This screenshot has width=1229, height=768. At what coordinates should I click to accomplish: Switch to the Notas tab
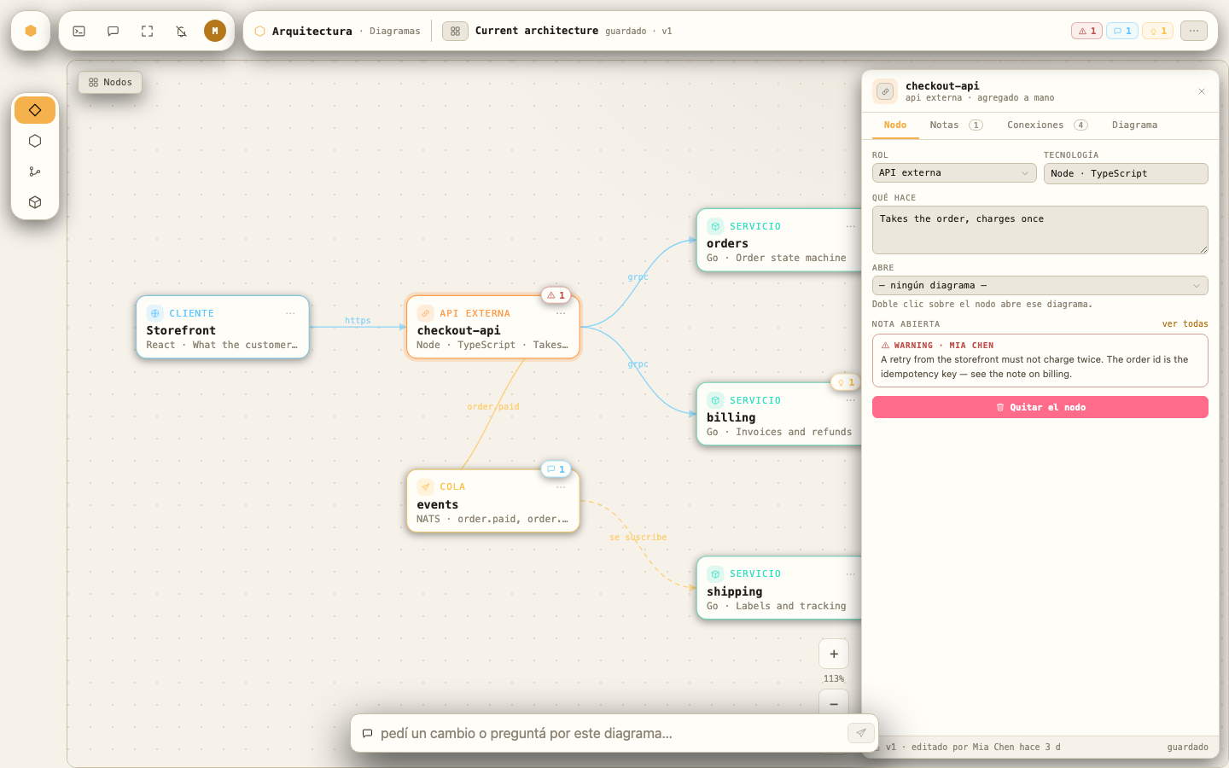[x=956, y=125]
